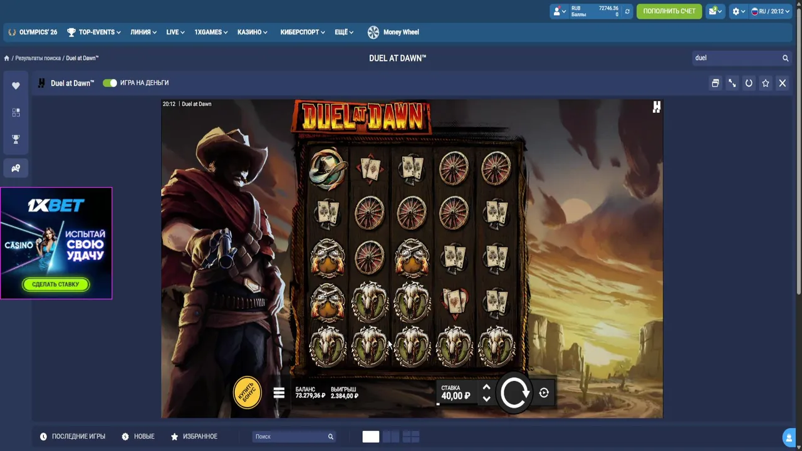This screenshot has height=451, width=802.
Task: Click the yellow Купить бонус button
Action: click(x=247, y=393)
